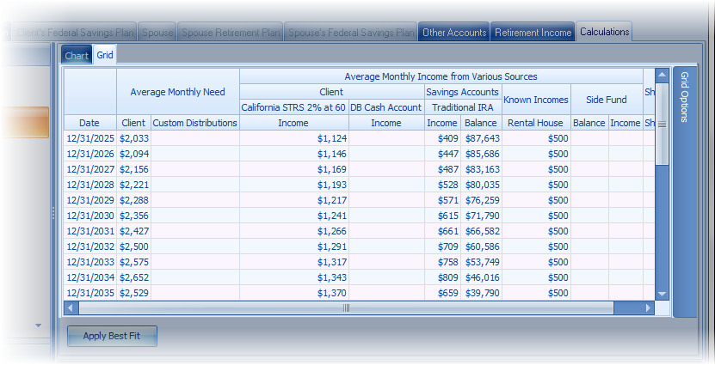Click the horizontal scrollbar right arrow

[x=648, y=307]
